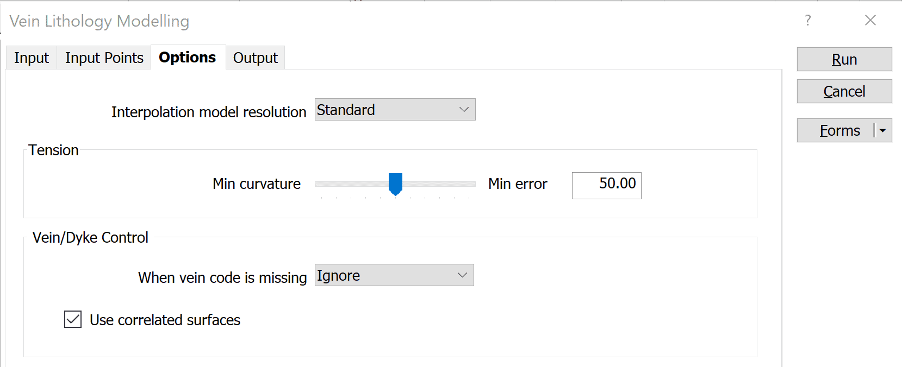Click the Tension group label
This screenshot has height=367, width=902.
(x=53, y=150)
